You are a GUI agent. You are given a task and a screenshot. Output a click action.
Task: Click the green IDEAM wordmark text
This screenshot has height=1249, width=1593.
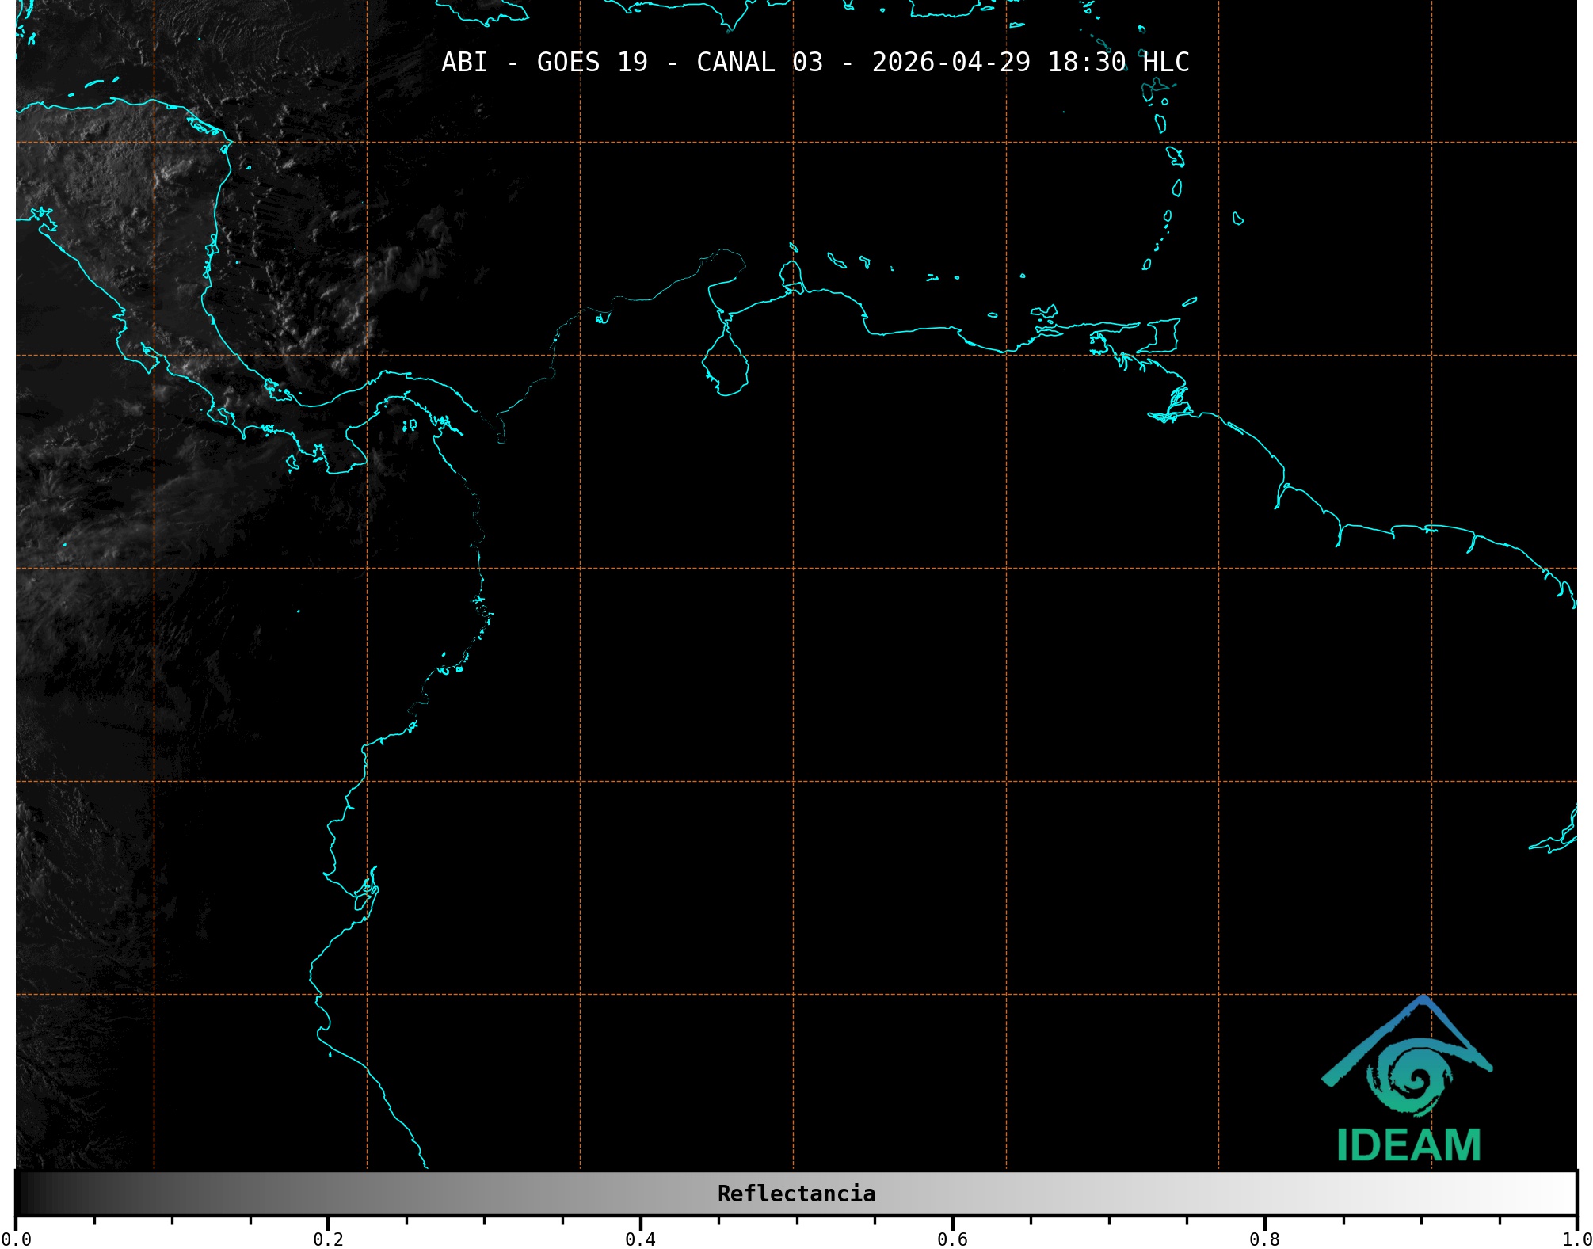(1408, 1145)
